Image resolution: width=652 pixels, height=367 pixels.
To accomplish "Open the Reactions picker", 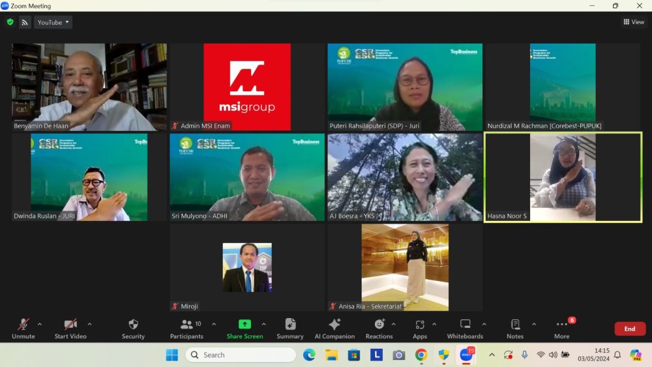I will point(379,328).
